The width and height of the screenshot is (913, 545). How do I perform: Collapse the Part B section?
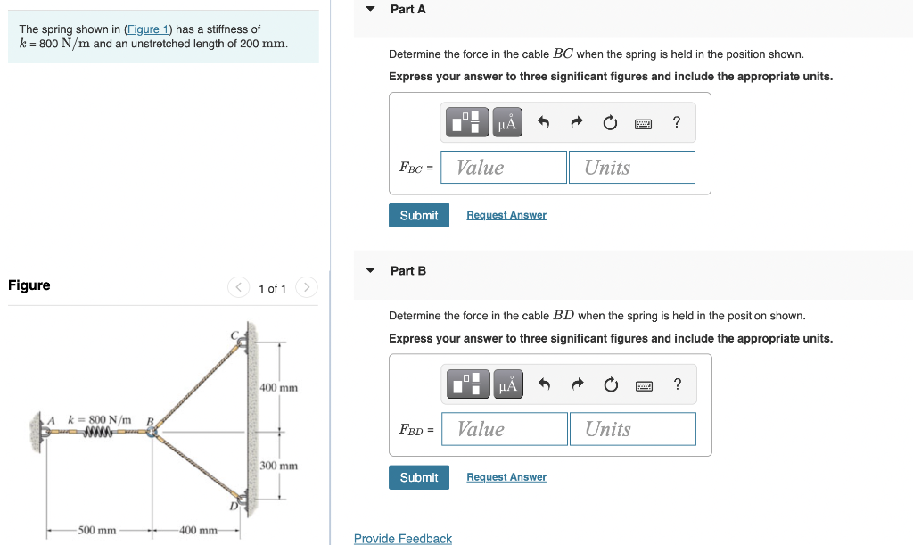368,270
